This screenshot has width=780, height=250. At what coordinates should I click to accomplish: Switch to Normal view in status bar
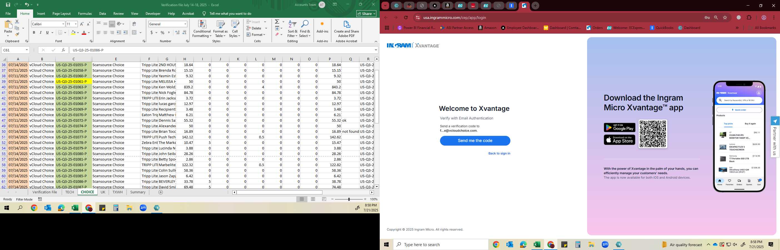[x=302, y=199]
